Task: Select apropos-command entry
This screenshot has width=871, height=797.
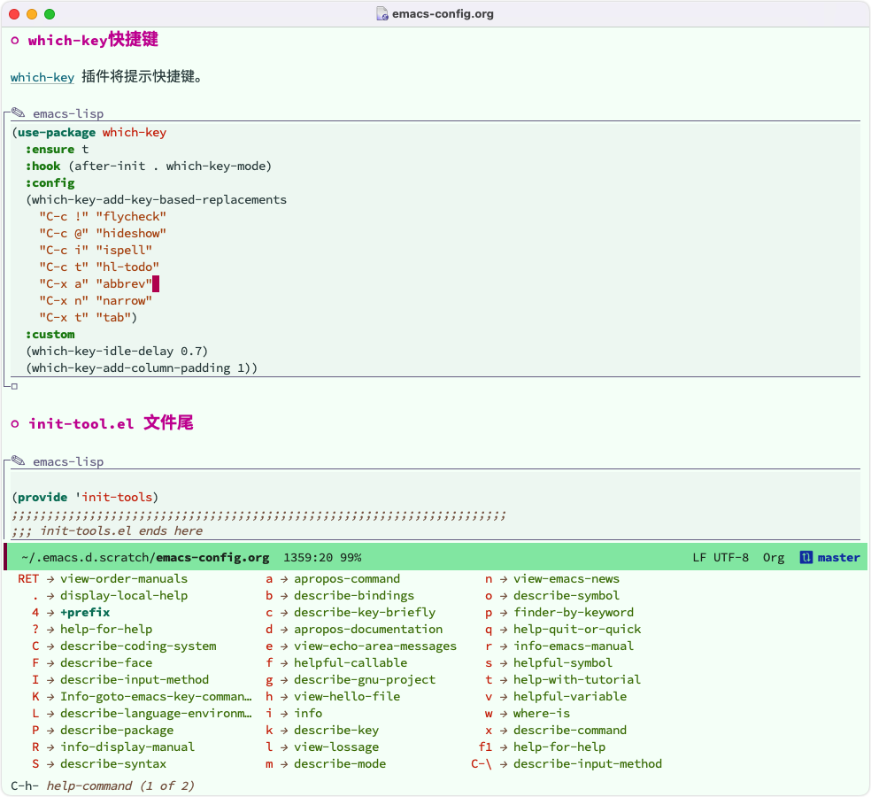Action: click(347, 578)
